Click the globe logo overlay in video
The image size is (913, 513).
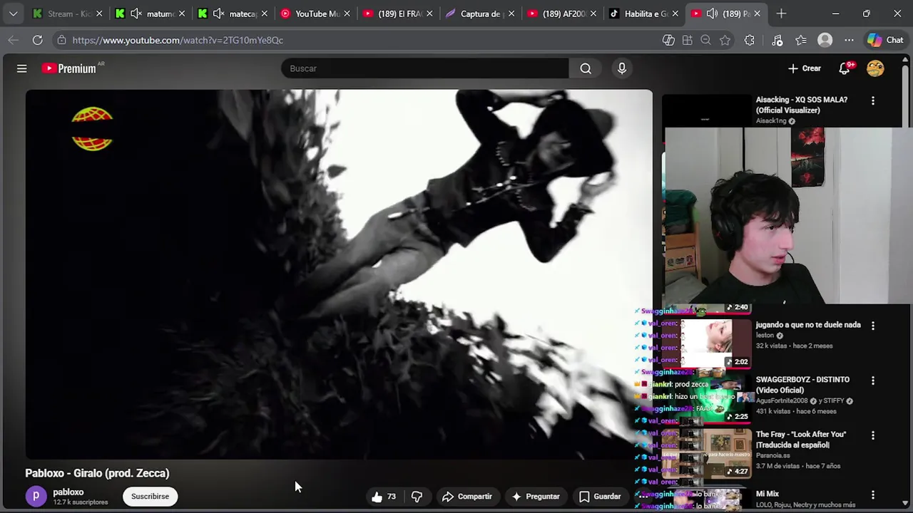pos(92,129)
